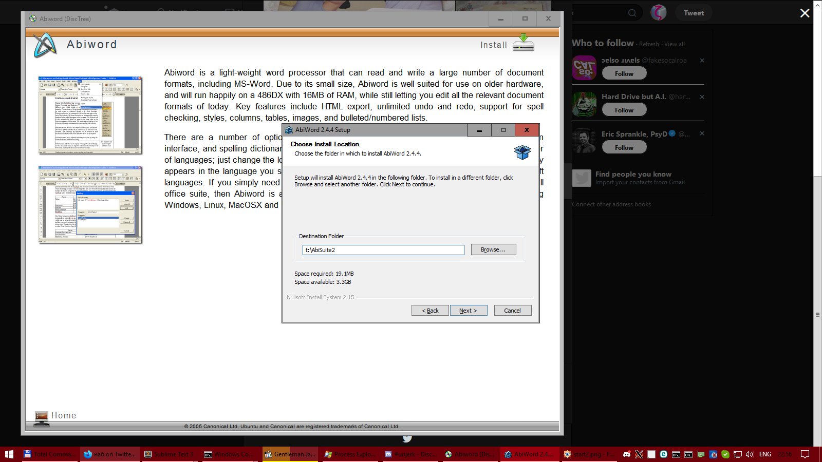Follow the Hard Drive but A.I. account
The height and width of the screenshot is (462, 822).
624,110
